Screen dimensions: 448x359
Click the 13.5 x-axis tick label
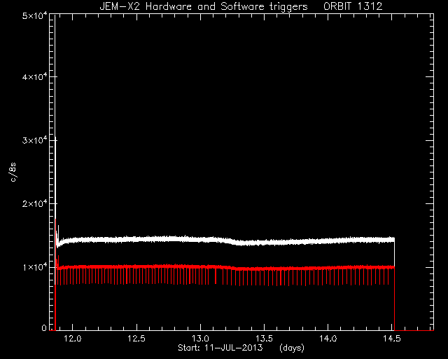tap(265, 339)
